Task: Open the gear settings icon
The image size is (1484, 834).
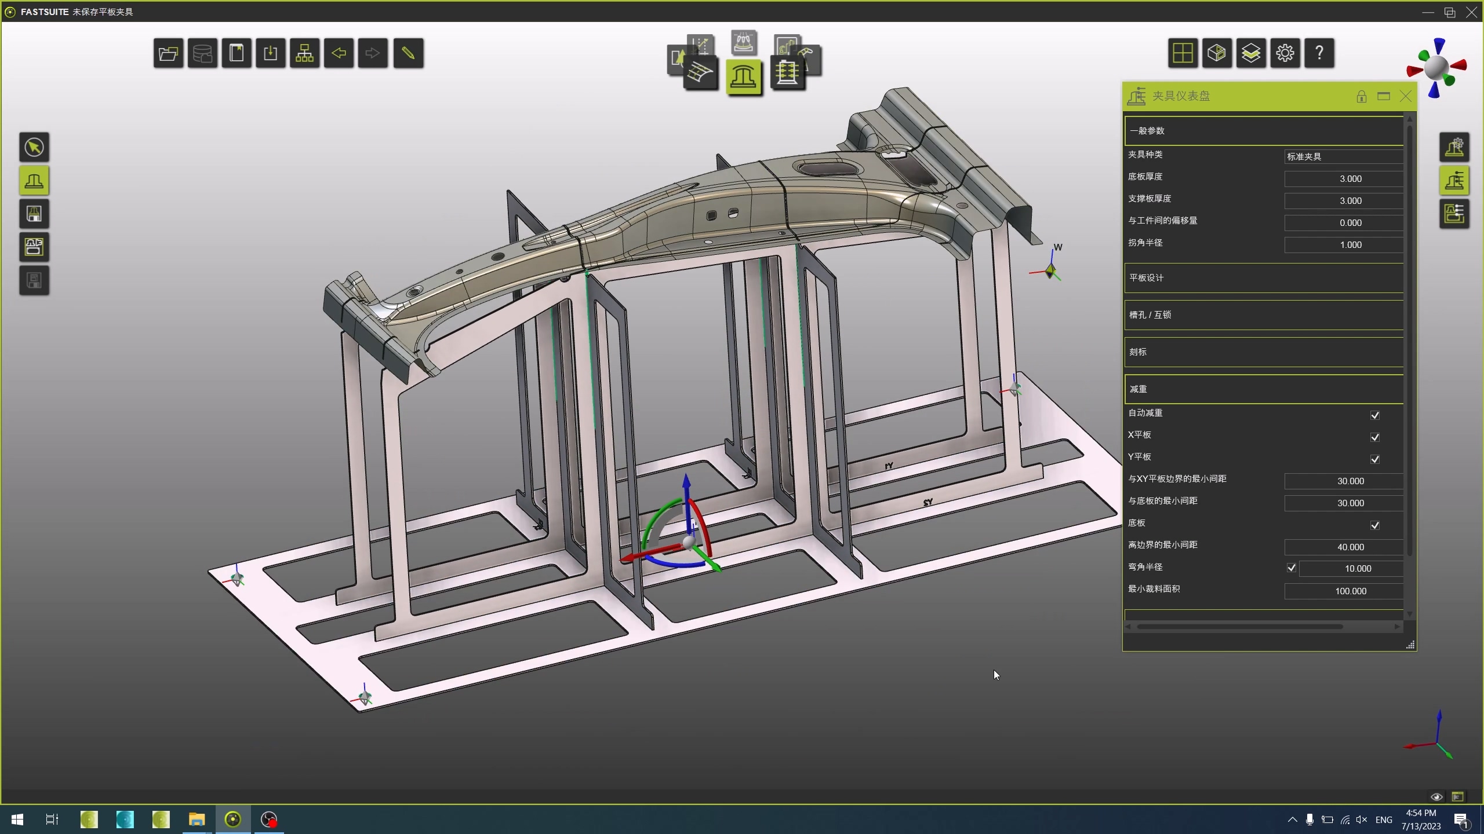Action: (1285, 53)
